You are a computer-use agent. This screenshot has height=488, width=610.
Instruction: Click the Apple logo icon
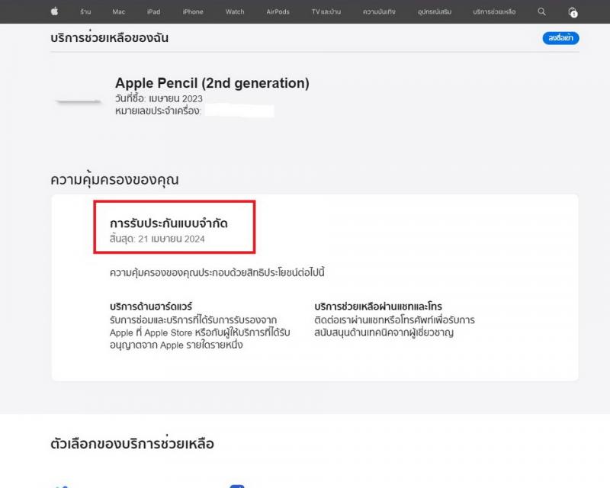coord(54,11)
